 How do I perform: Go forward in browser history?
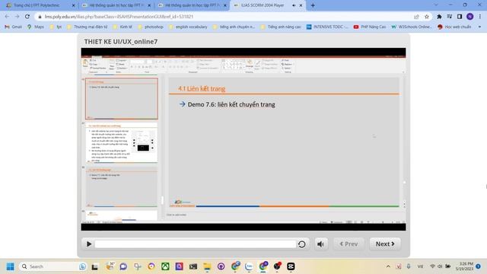(17, 17)
